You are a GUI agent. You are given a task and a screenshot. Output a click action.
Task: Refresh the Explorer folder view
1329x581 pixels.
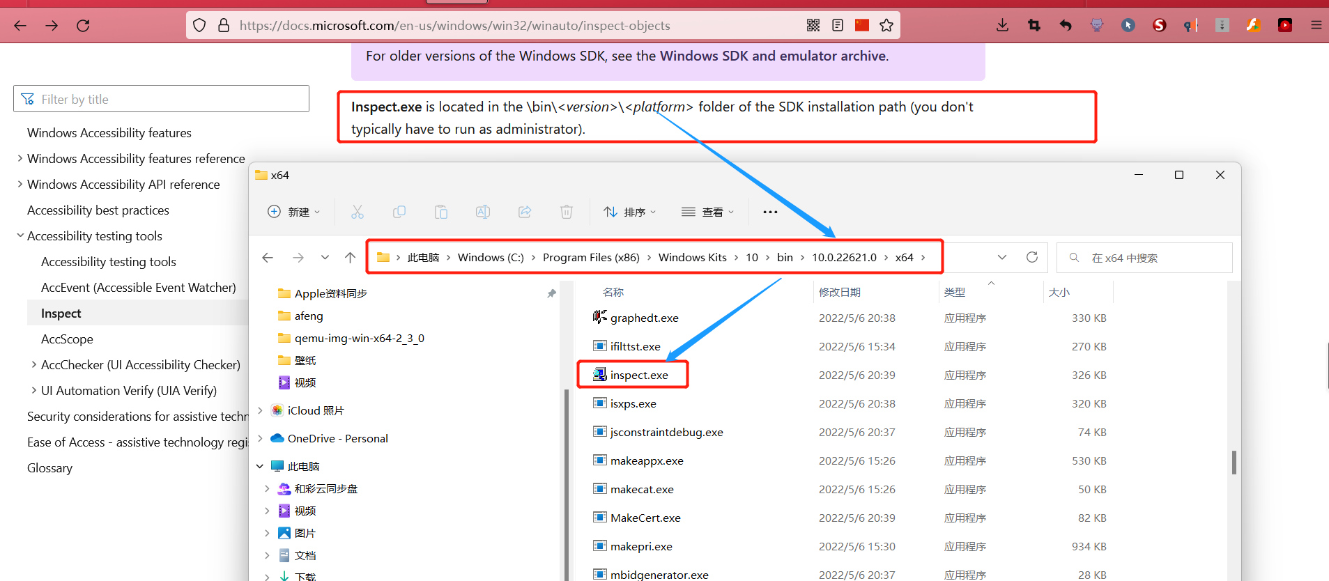[1032, 258]
